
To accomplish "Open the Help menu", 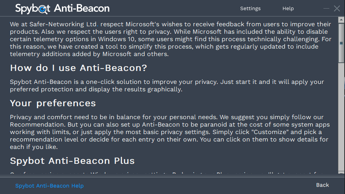I will 288,8.
